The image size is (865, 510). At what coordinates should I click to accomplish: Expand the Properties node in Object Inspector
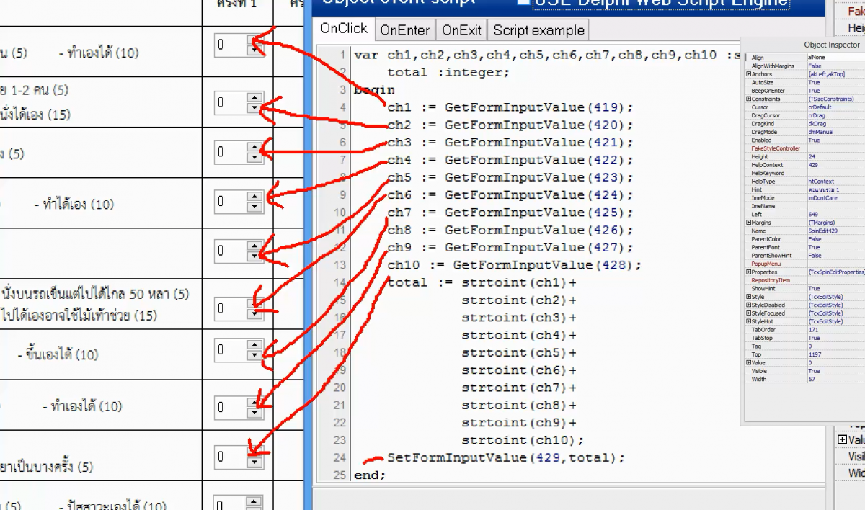749,272
